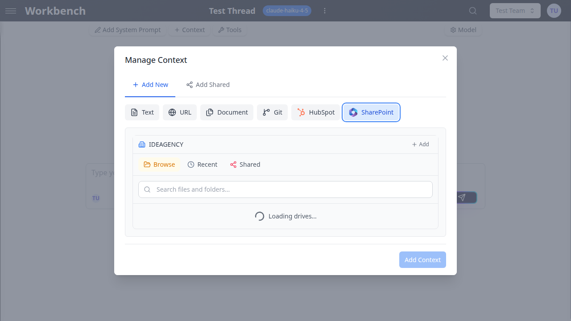Open the hamburger menu icon
This screenshot has height=321, width=571.
pos(11,11)
